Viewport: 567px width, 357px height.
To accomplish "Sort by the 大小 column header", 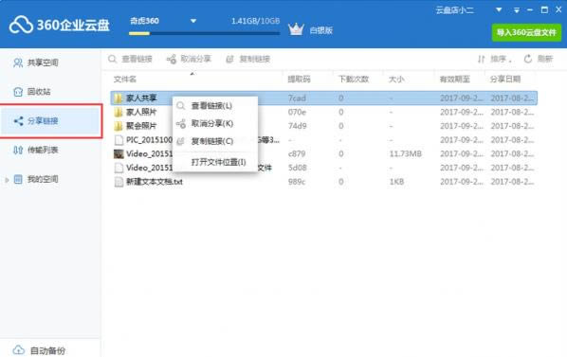I will click(x=396, y=80).
